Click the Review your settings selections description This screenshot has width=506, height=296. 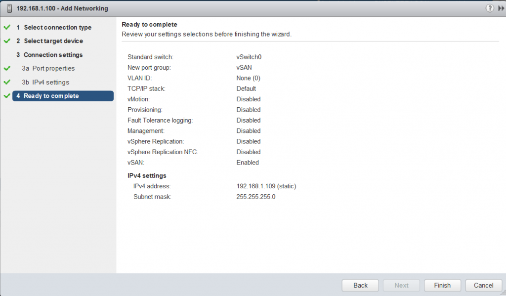(207, 34)
